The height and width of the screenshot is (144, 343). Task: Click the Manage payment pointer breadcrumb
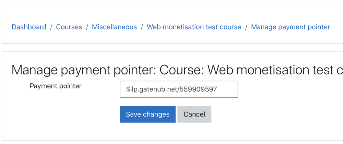(x=291, y=27)
